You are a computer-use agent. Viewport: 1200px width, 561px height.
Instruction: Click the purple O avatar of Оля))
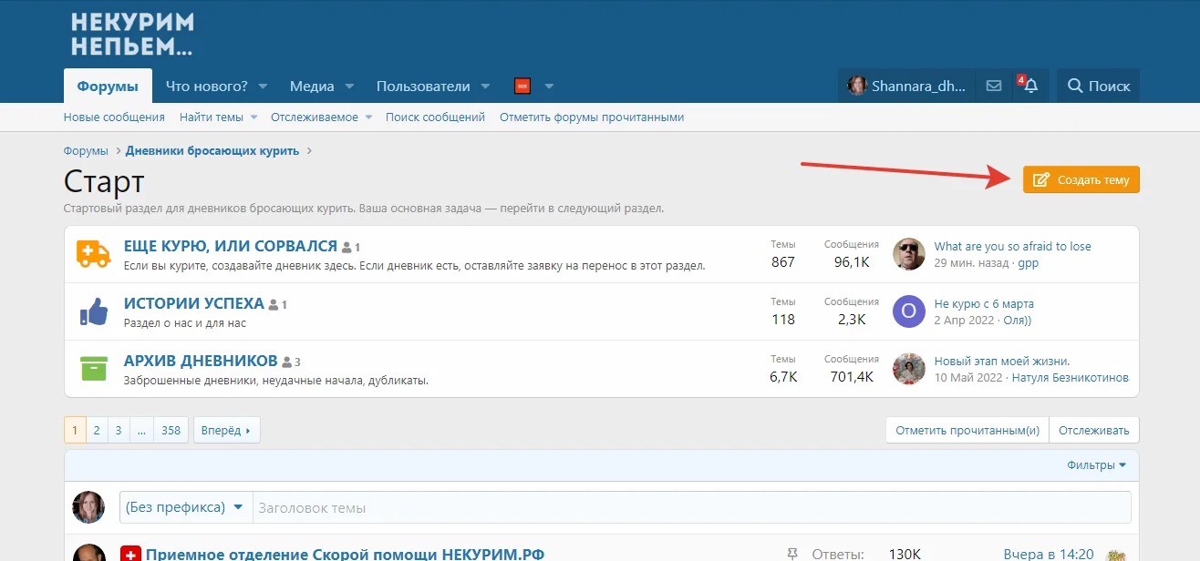pos(908,311)
